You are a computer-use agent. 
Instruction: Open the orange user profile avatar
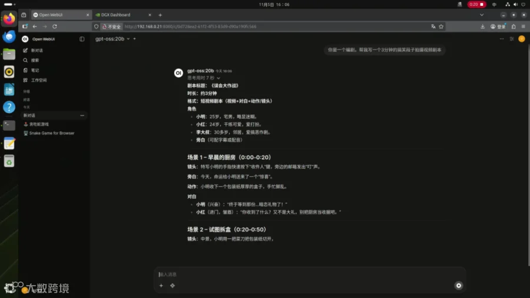[522, 39]
